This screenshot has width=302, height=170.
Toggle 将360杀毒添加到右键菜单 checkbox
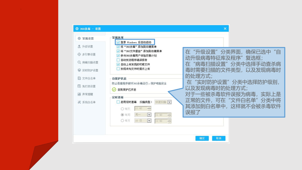[118, 47]
